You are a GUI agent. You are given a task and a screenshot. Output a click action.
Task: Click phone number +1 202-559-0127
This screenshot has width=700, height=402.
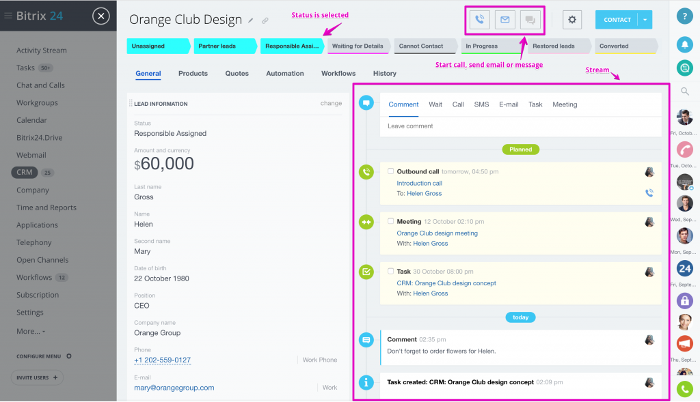click(163, 360)
